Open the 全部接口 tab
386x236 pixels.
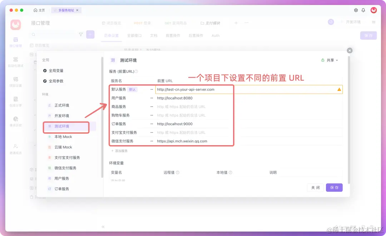coord(134,35)
